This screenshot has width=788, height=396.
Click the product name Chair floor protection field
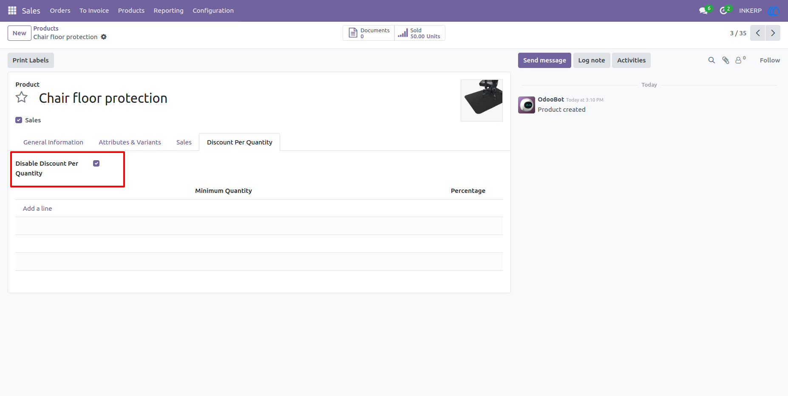point(103,98)
